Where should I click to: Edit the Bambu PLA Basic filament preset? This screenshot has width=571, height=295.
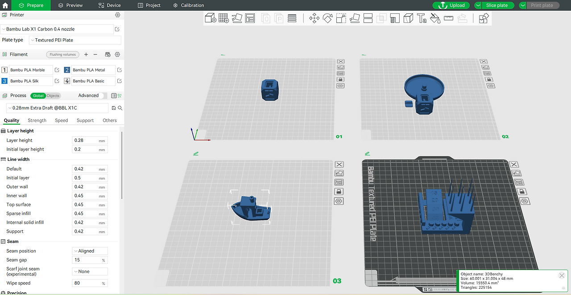pyautogui.click(x=120, y=81)
